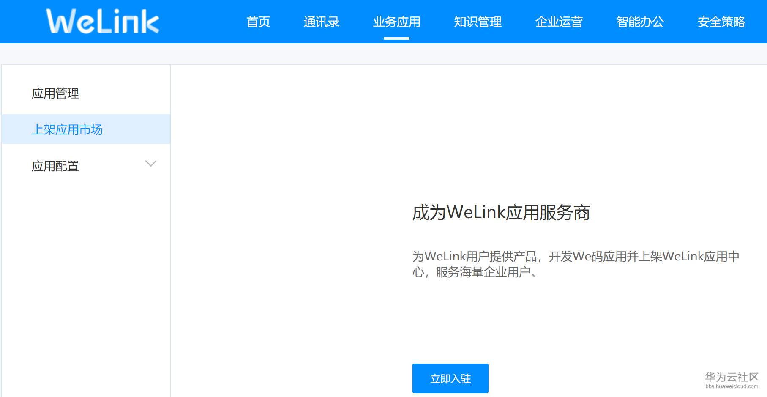Open the 企业运营 tab
This screenshot has height=397, width=767.
coord(559,22)
